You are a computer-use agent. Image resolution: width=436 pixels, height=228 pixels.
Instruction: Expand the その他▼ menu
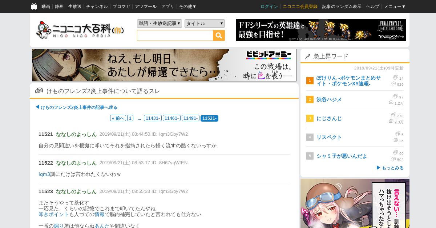[x=187, y=7]
